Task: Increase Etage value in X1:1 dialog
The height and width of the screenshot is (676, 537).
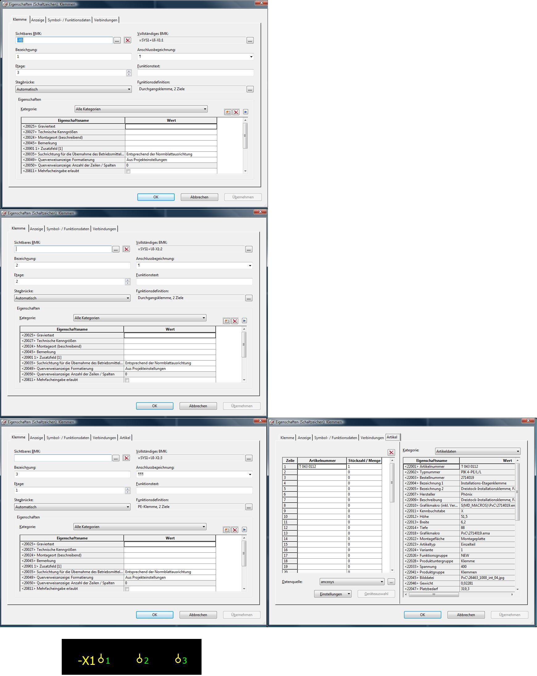Action: [129, 71]
